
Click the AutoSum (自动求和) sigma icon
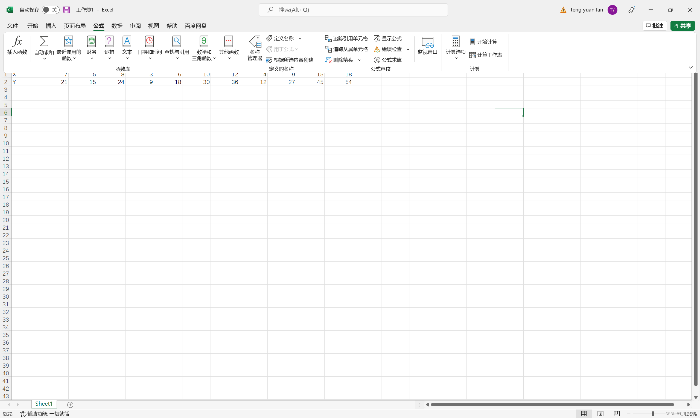coord(44,41)
